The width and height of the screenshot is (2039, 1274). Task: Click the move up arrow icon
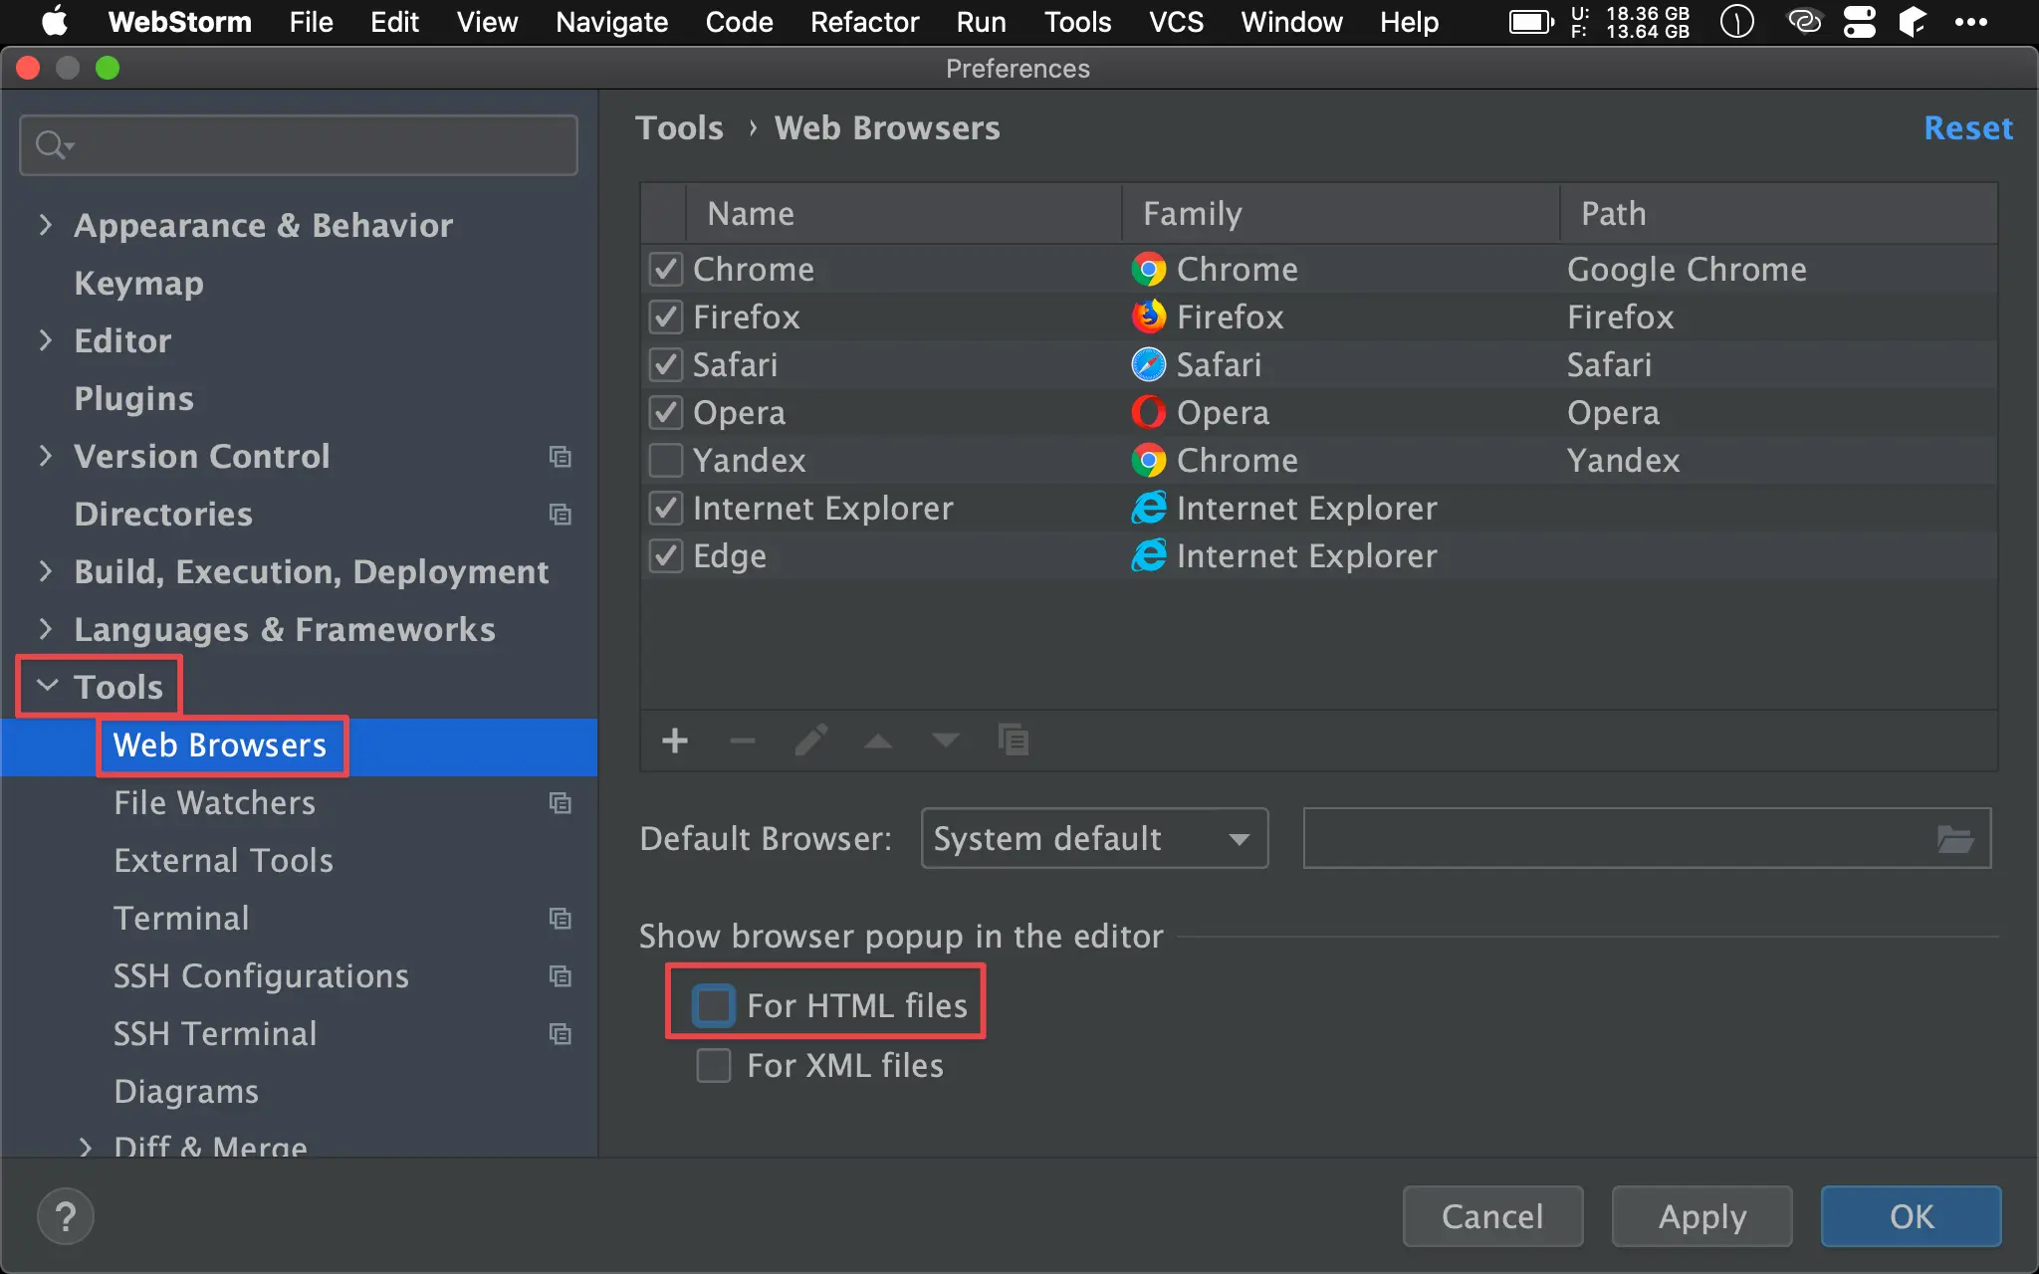click(878, 741)
